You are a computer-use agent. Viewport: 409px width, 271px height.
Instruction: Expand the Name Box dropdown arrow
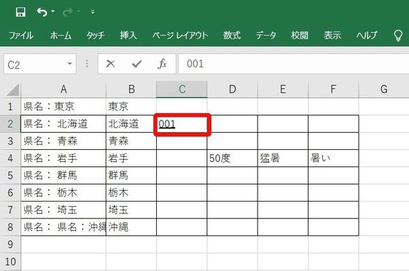(70, 63)
